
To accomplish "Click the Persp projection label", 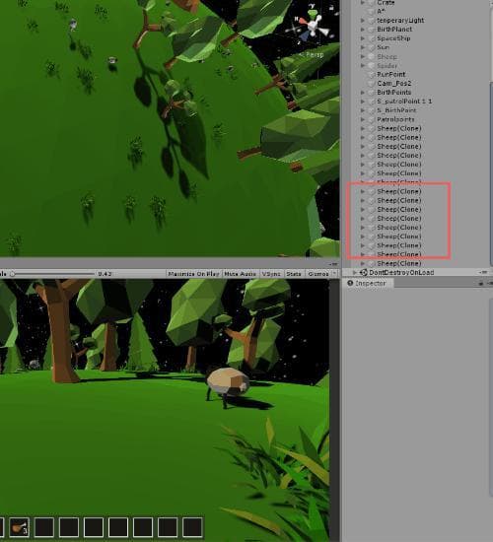I will click(312, 54).
